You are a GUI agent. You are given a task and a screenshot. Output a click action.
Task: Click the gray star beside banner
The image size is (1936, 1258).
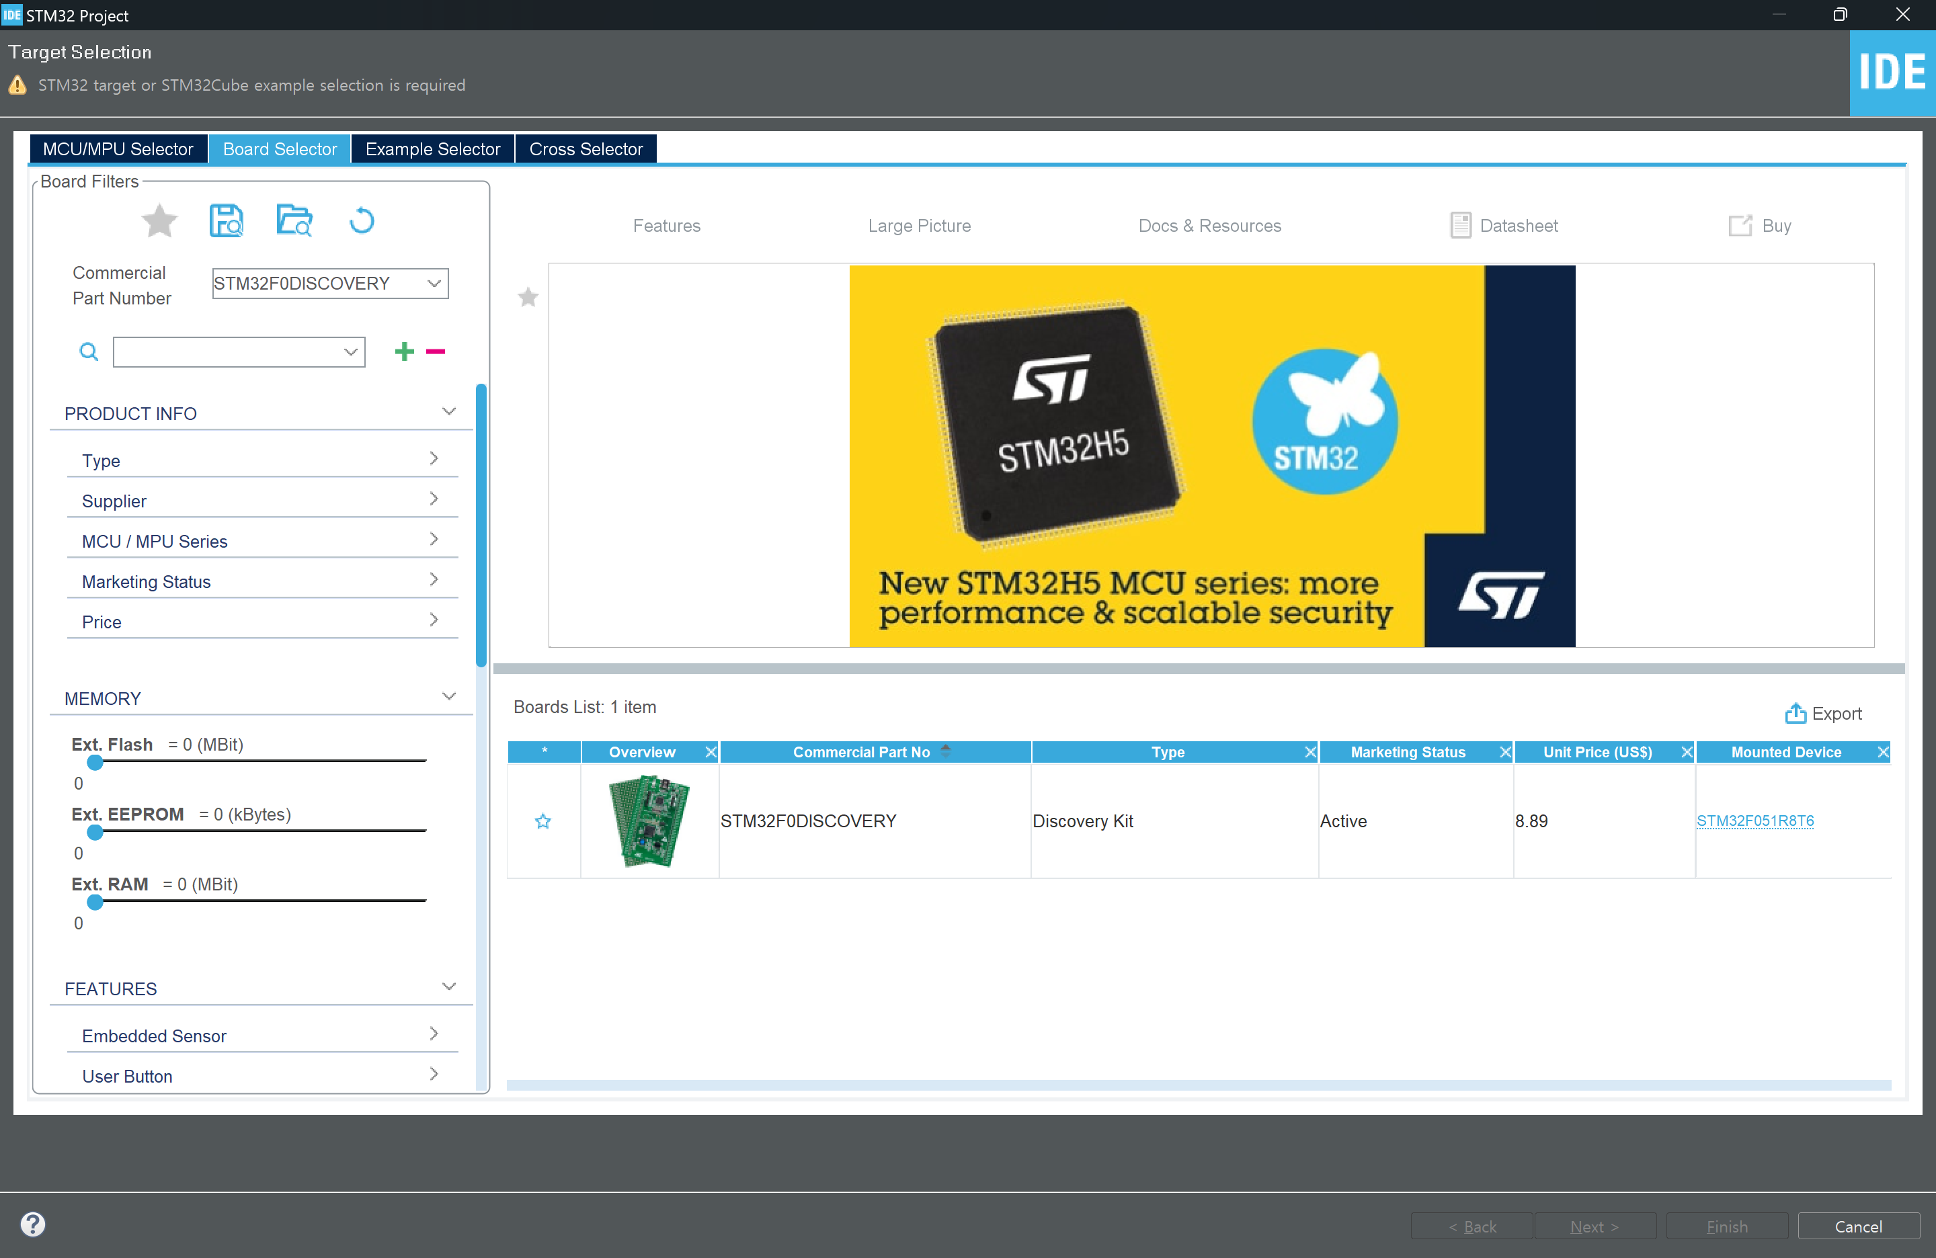click(528, 297)
